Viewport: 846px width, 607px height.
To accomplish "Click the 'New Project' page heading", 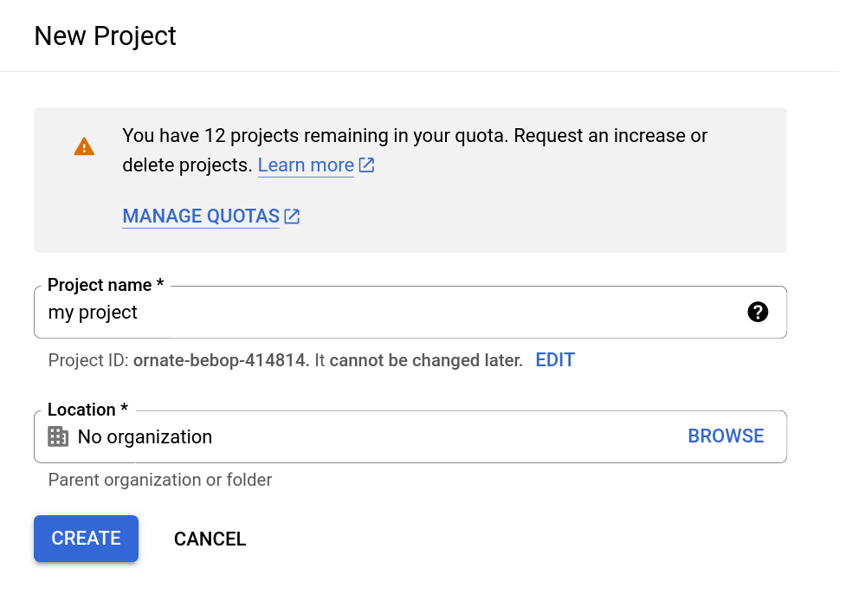I will 105,36.
